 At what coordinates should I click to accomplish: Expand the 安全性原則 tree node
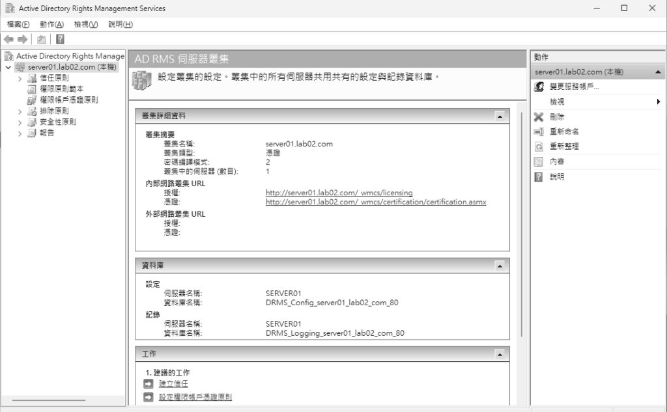coord(20,122)
